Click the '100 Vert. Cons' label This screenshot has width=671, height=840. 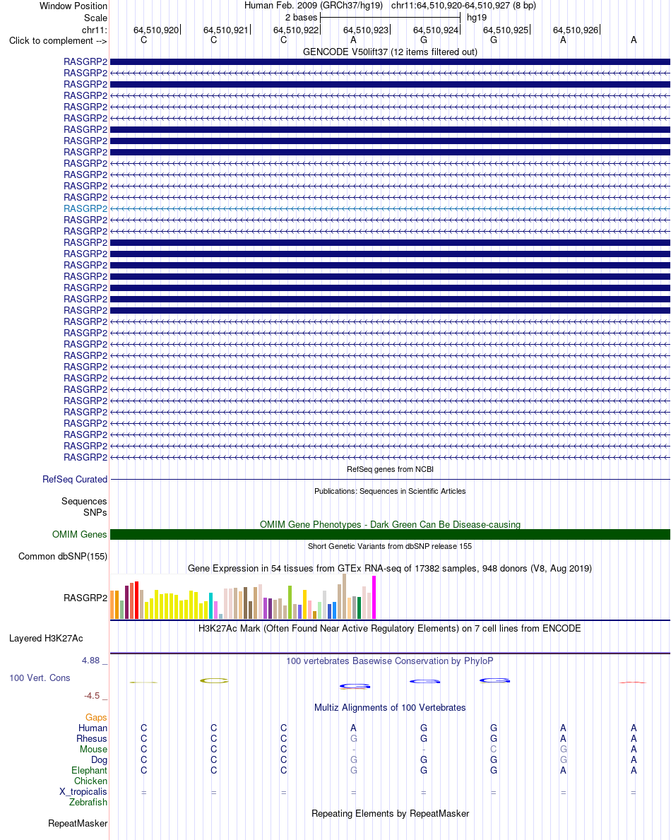tap(40, 678)
